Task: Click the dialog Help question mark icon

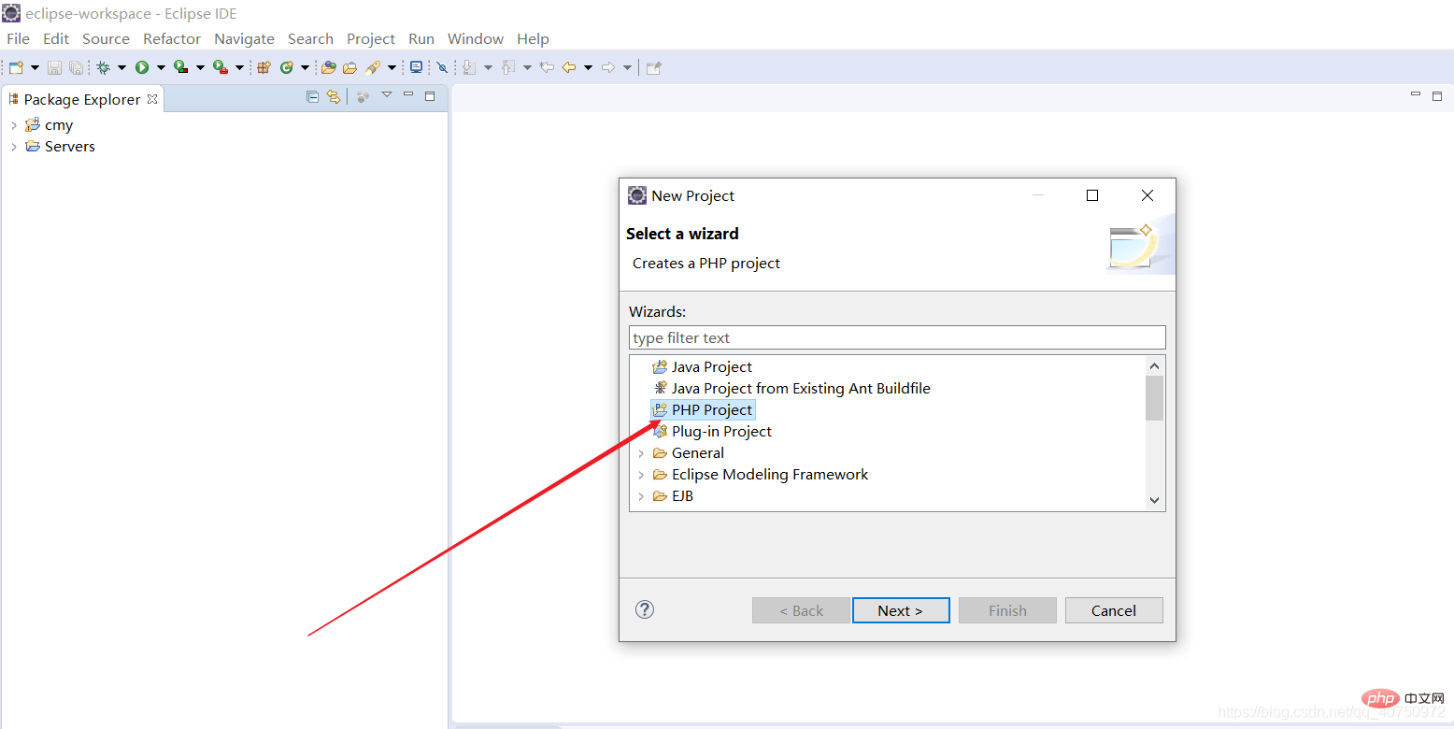Action: coord(645,609)
